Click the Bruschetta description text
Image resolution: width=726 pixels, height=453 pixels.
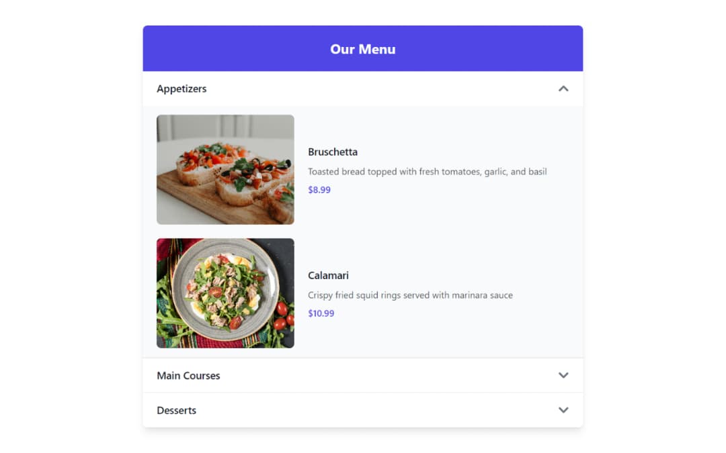point(427,172)
